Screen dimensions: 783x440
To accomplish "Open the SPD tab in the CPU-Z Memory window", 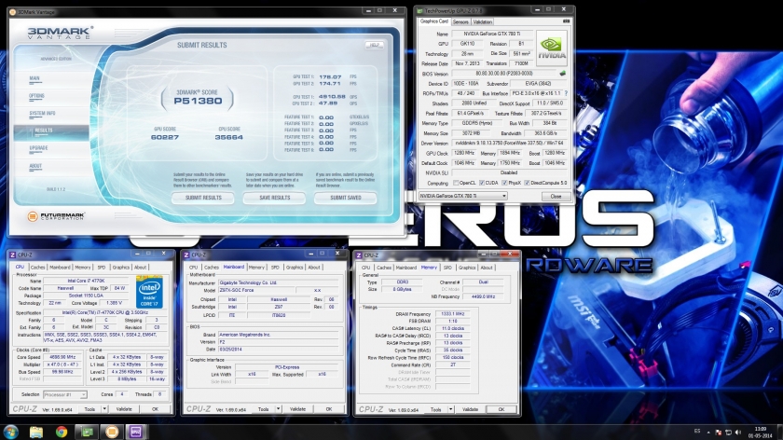I will pyautogui.click(x=447, y=268).
